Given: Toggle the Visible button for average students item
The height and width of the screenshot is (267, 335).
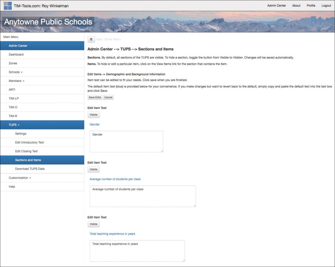Looking at the screenshot, I should coord(93,169).
